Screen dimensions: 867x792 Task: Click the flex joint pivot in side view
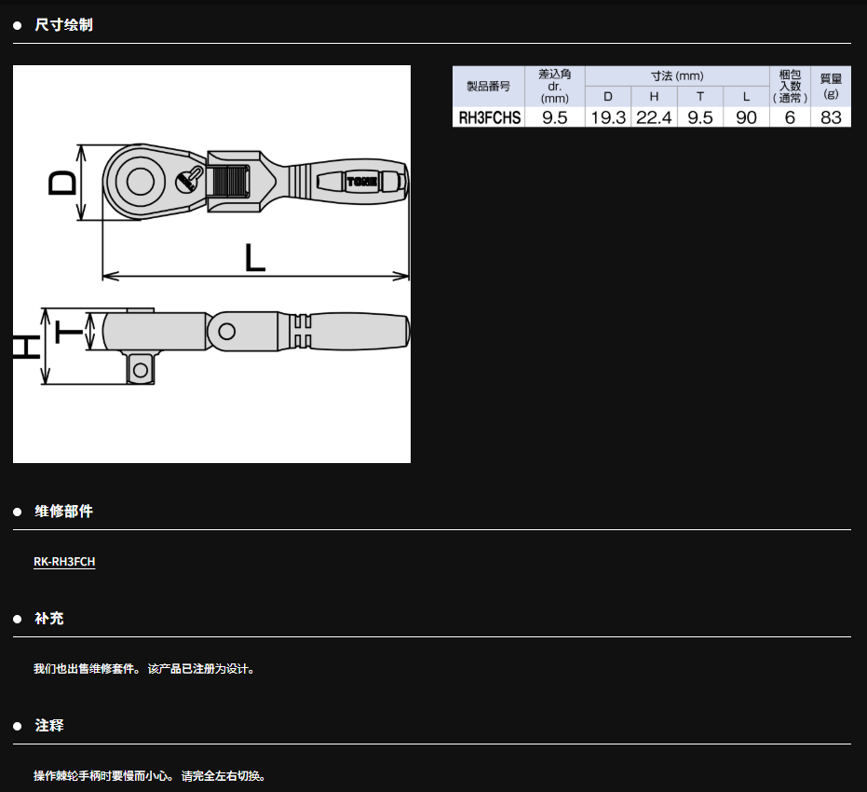tap(225, 329)
